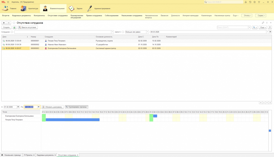Screen dimensions: 274x157
Task: Enable the Дата С filter checkbox
Action: pos(123,32)
